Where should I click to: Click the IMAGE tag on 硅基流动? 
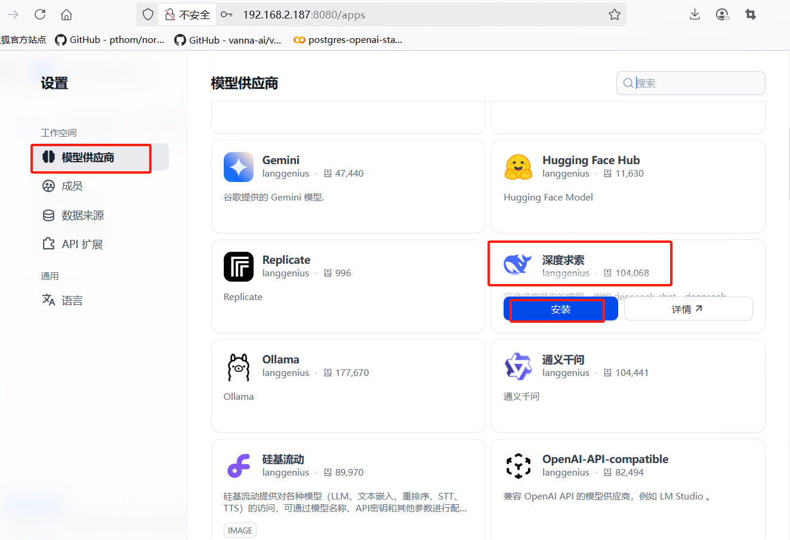coord(240,530)
